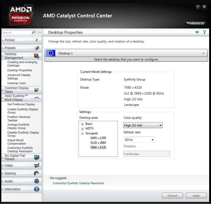211x204 pixels.
Task: Open Advanced Display Settings page
Action: [x=19, y=77]
